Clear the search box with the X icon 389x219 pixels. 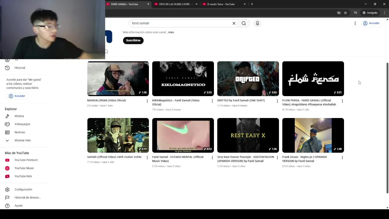coord(234,23)
